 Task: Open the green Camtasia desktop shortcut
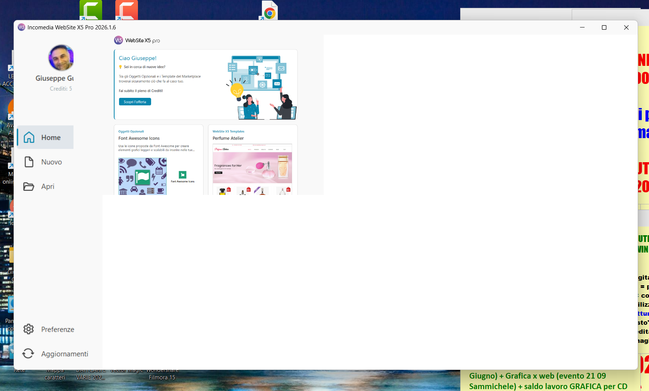pos(91,10)
